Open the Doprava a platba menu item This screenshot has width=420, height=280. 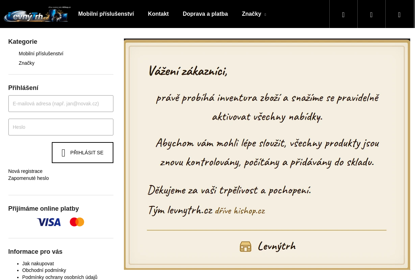point(205,14)
